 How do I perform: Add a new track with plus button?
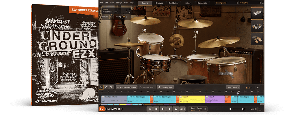coord(258,88)
